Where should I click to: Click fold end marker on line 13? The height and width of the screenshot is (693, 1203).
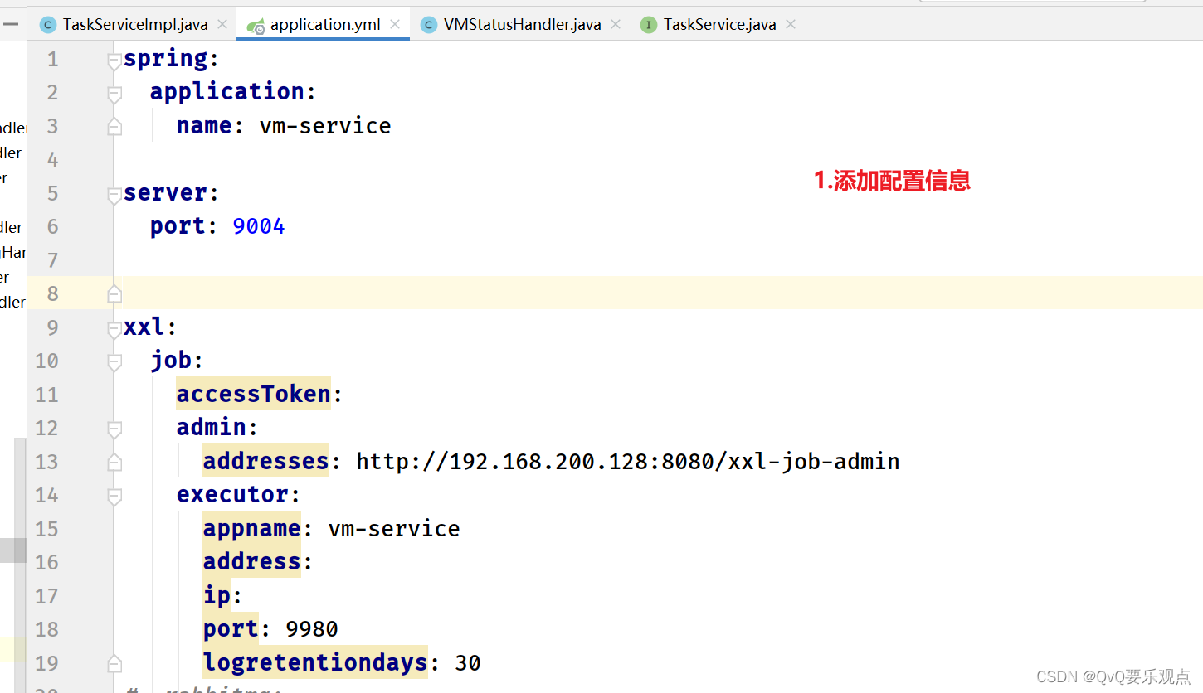114,462
